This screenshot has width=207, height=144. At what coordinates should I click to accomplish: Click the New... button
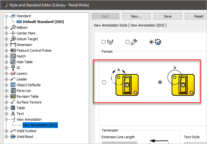(137, 16)
